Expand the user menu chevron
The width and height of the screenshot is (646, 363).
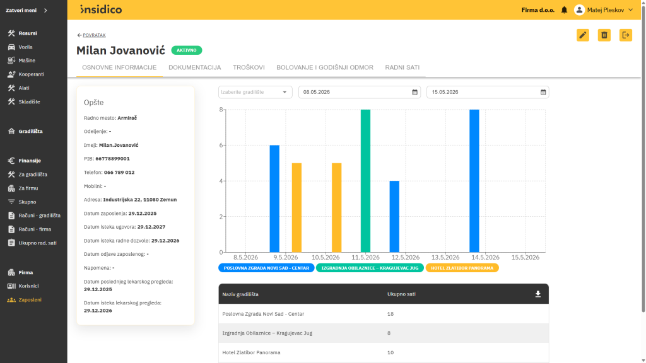(630, 10)
